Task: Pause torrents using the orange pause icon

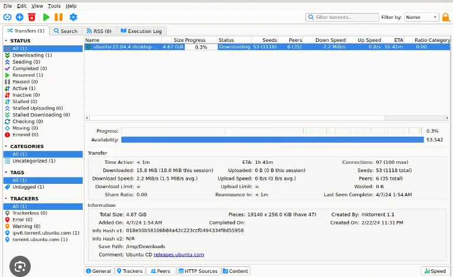Action: tap(58, 17)
